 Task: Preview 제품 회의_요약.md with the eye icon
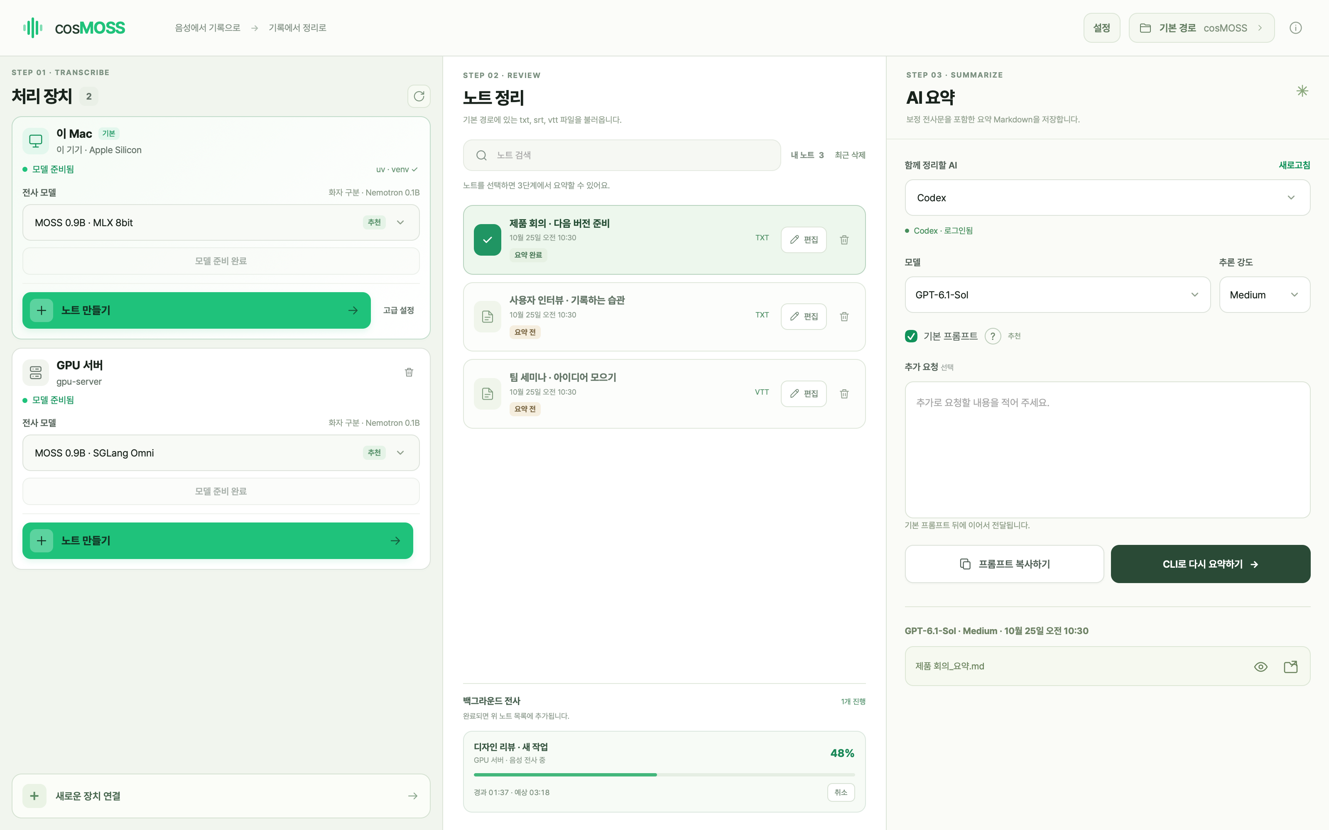click(1261, 666)
